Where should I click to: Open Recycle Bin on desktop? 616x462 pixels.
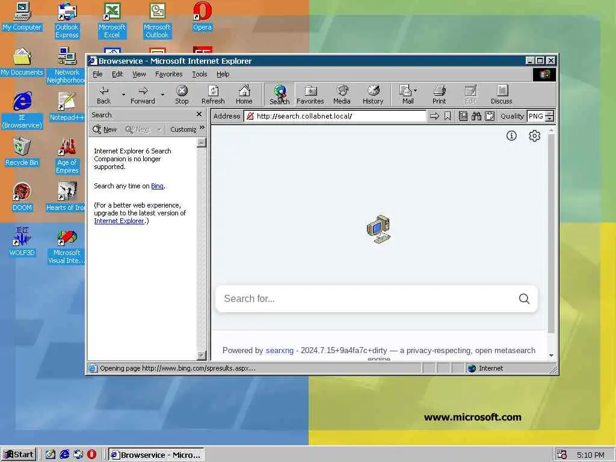pos(22,152)
